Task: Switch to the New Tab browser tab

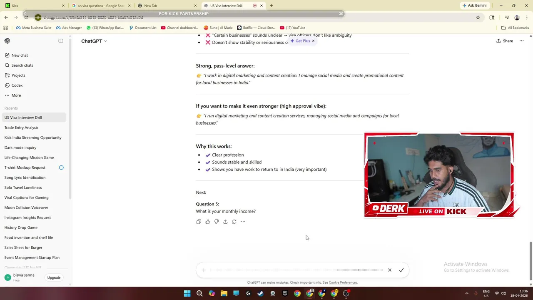Action: click(x=167, y=6)
